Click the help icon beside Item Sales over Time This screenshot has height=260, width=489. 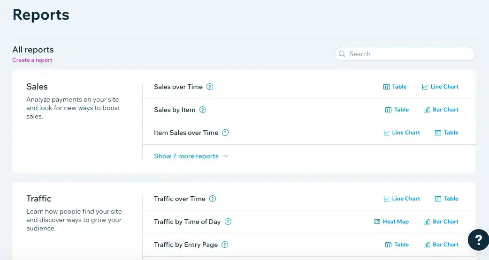225,133
